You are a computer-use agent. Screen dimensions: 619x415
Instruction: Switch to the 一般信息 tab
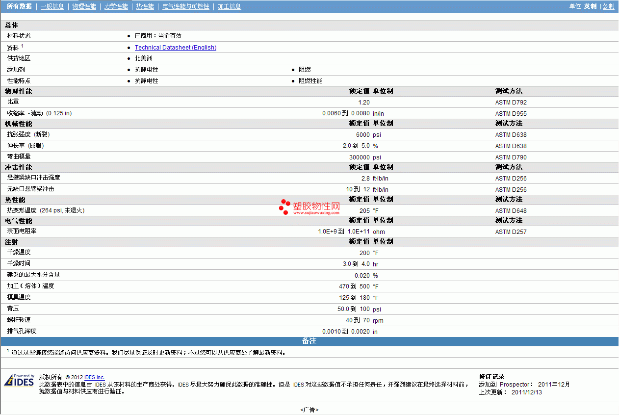click(52, 6)
